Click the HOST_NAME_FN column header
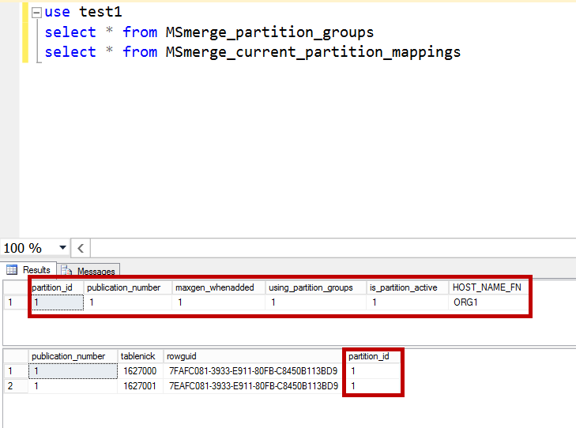This screenshot has width=576, height=428. pos(486,287)
